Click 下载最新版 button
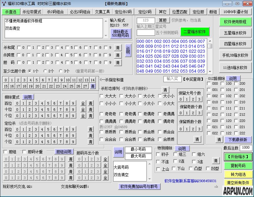Viewport: 254px width, 197px height. (x=238, y=140)
